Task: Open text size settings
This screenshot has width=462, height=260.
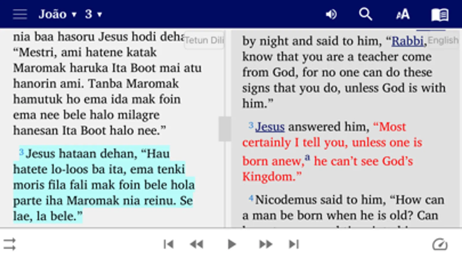Action: coord(403,14)
